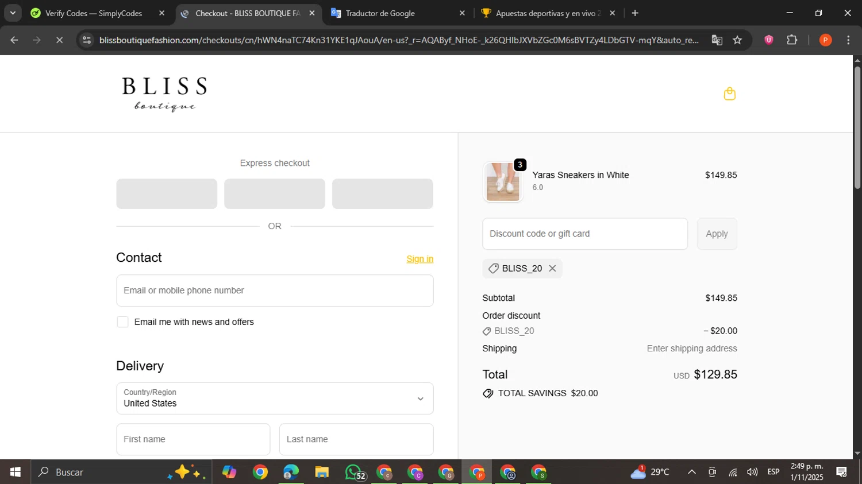Stop loading the page

coord(59,40)
